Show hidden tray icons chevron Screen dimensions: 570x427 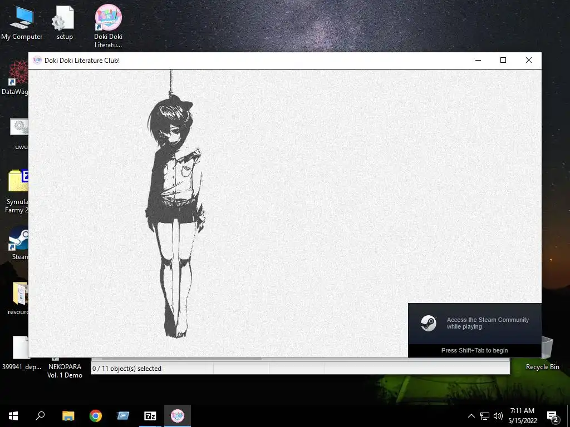(471, 416)
